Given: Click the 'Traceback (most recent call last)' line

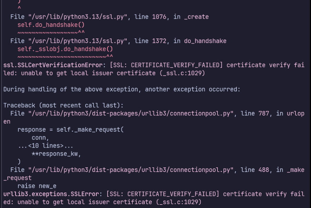Looking at the screenshot, I should point(63,105).
